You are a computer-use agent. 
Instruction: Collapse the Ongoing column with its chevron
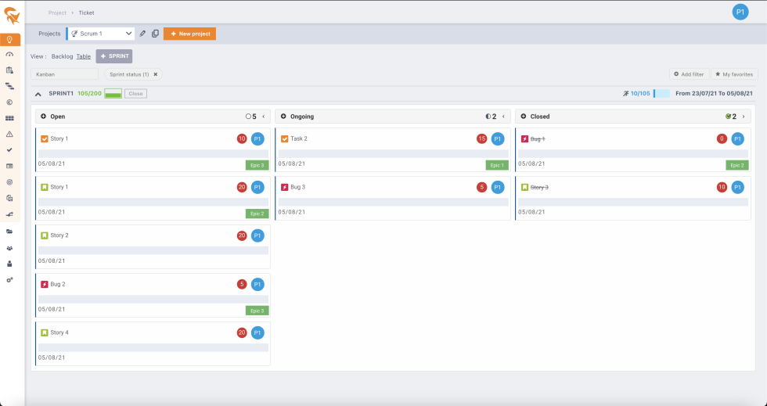point(503,117)
